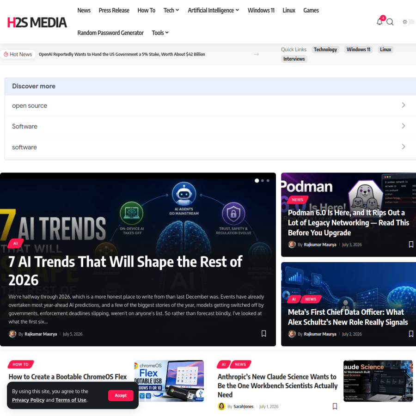Click the hot news next arrow
Image resolution: width=416 pixels, height=416 pixels.
[x=256, y=54]
